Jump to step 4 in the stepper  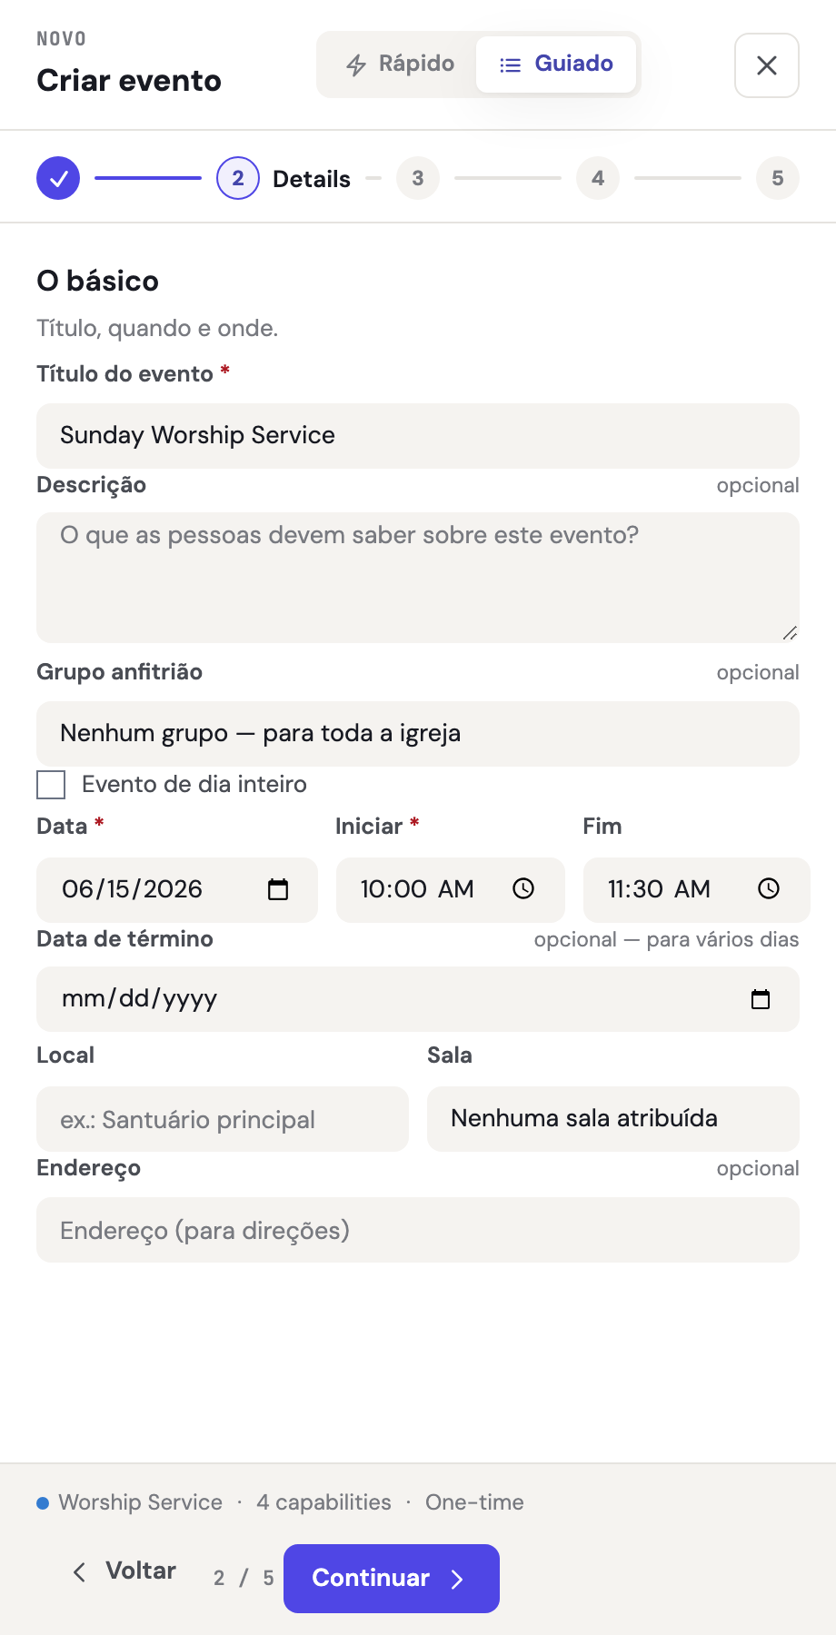(598, 178)
